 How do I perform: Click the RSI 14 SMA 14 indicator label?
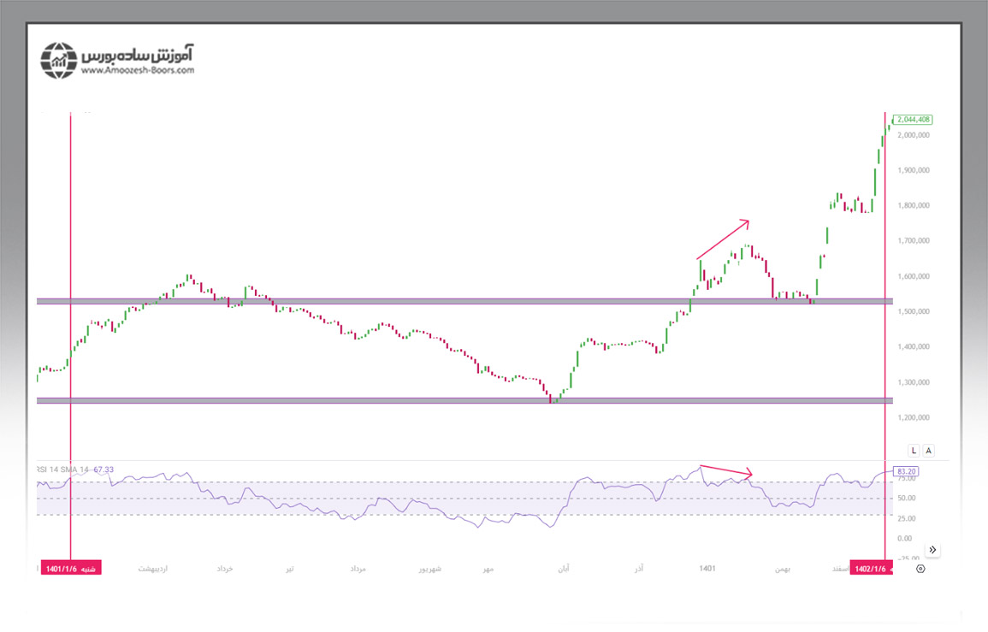click(x=75, y=470)
